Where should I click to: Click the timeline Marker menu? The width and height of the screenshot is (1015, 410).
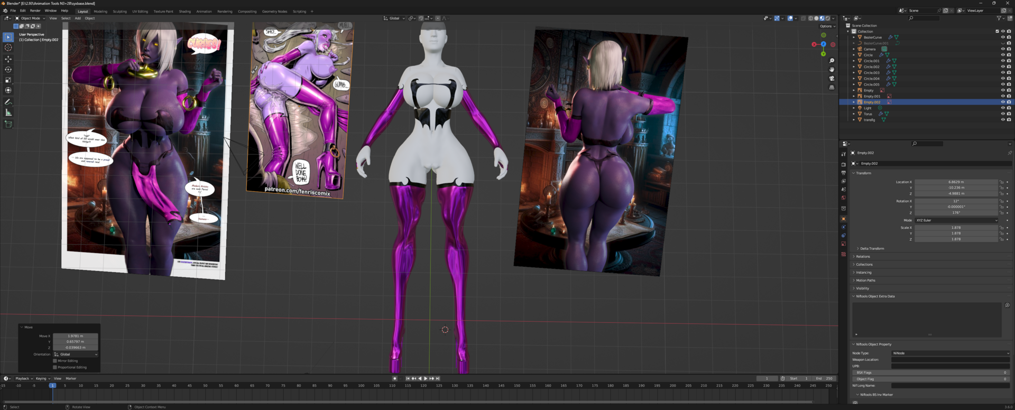tap(71, 378)
